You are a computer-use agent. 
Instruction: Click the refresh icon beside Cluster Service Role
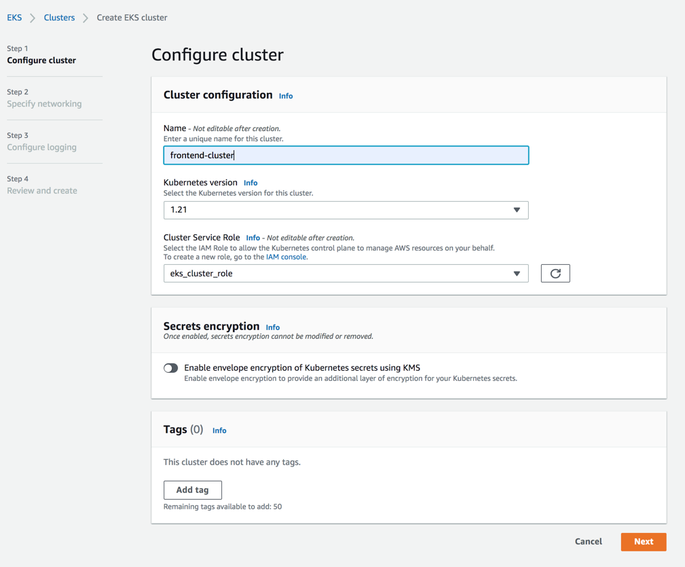[x=555, y=274]
